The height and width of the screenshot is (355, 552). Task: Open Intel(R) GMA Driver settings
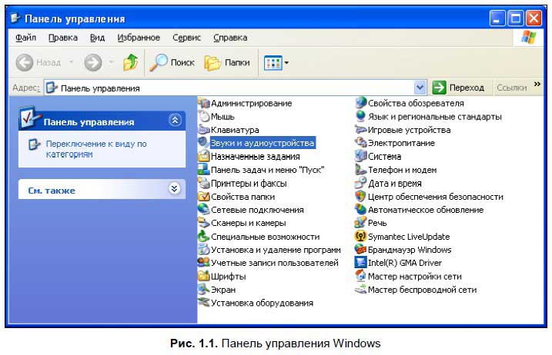(x=403, y=263)
